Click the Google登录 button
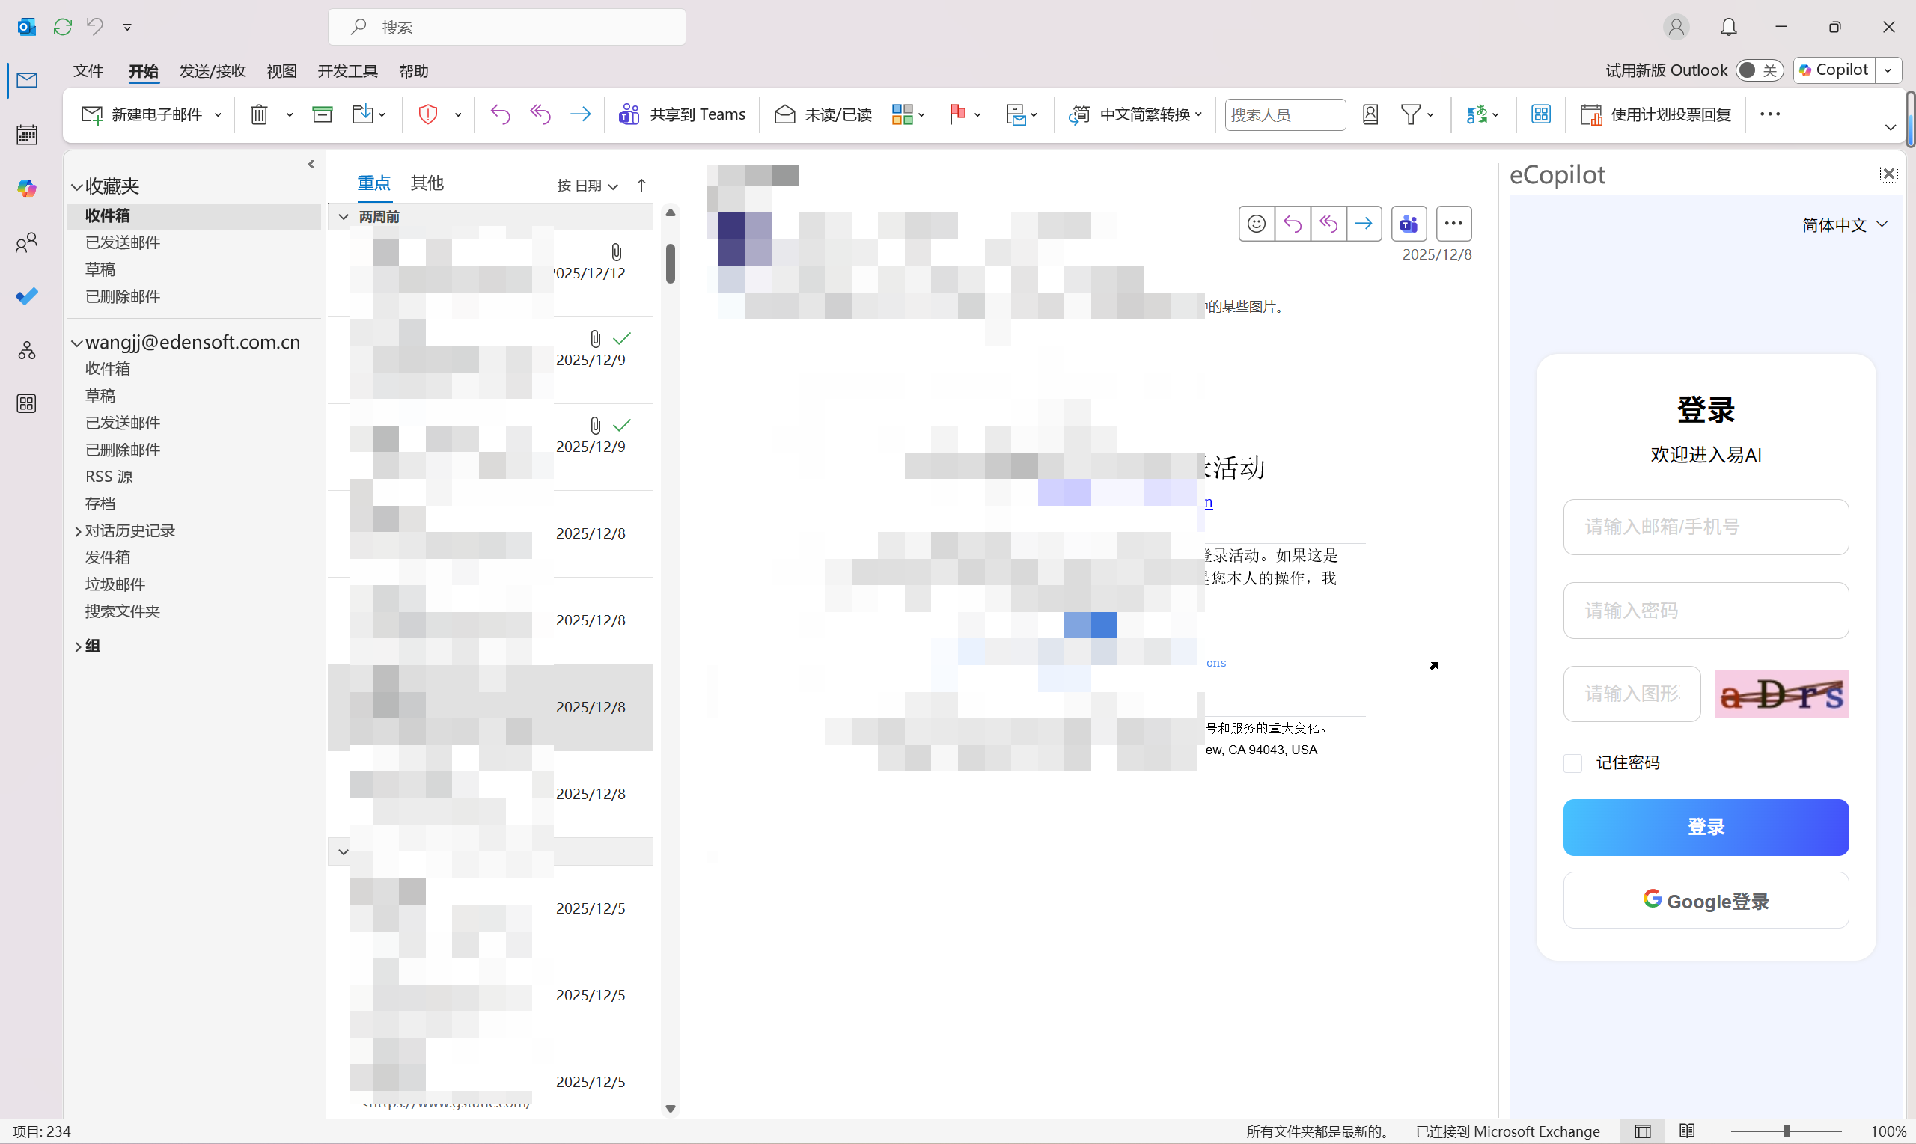The image size is (1916, 1144). pyautogui.click(x=1706, y=900)
